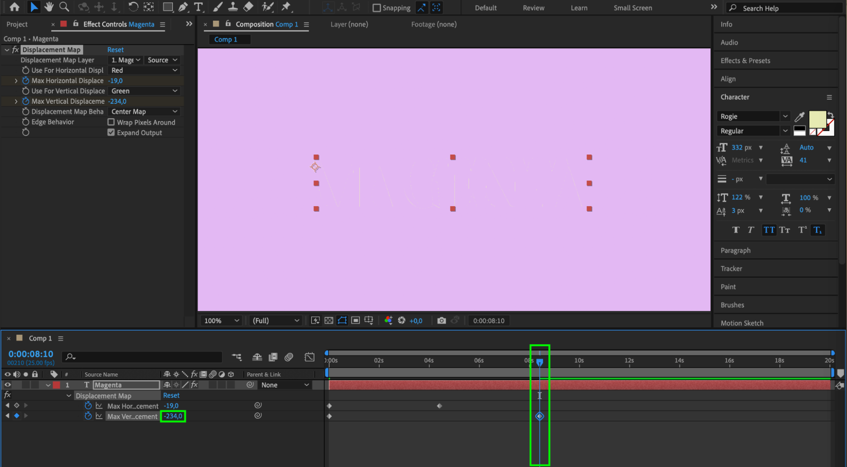Image resolution: width=847 pixels, height=467 pixels.
Task: Select the Puppet Pin tool
Action: (x=286, y=7)
